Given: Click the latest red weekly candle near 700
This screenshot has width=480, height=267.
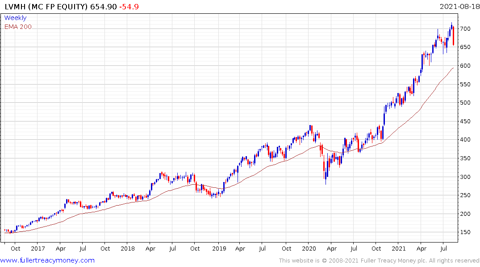Looking at the screenshot, I should pos(453,36).
